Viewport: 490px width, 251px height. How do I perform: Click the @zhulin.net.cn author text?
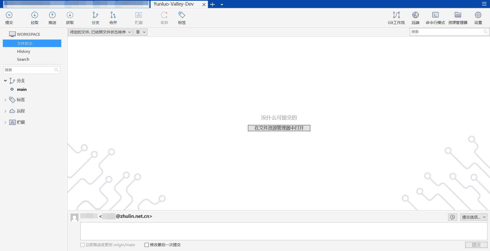134,216
